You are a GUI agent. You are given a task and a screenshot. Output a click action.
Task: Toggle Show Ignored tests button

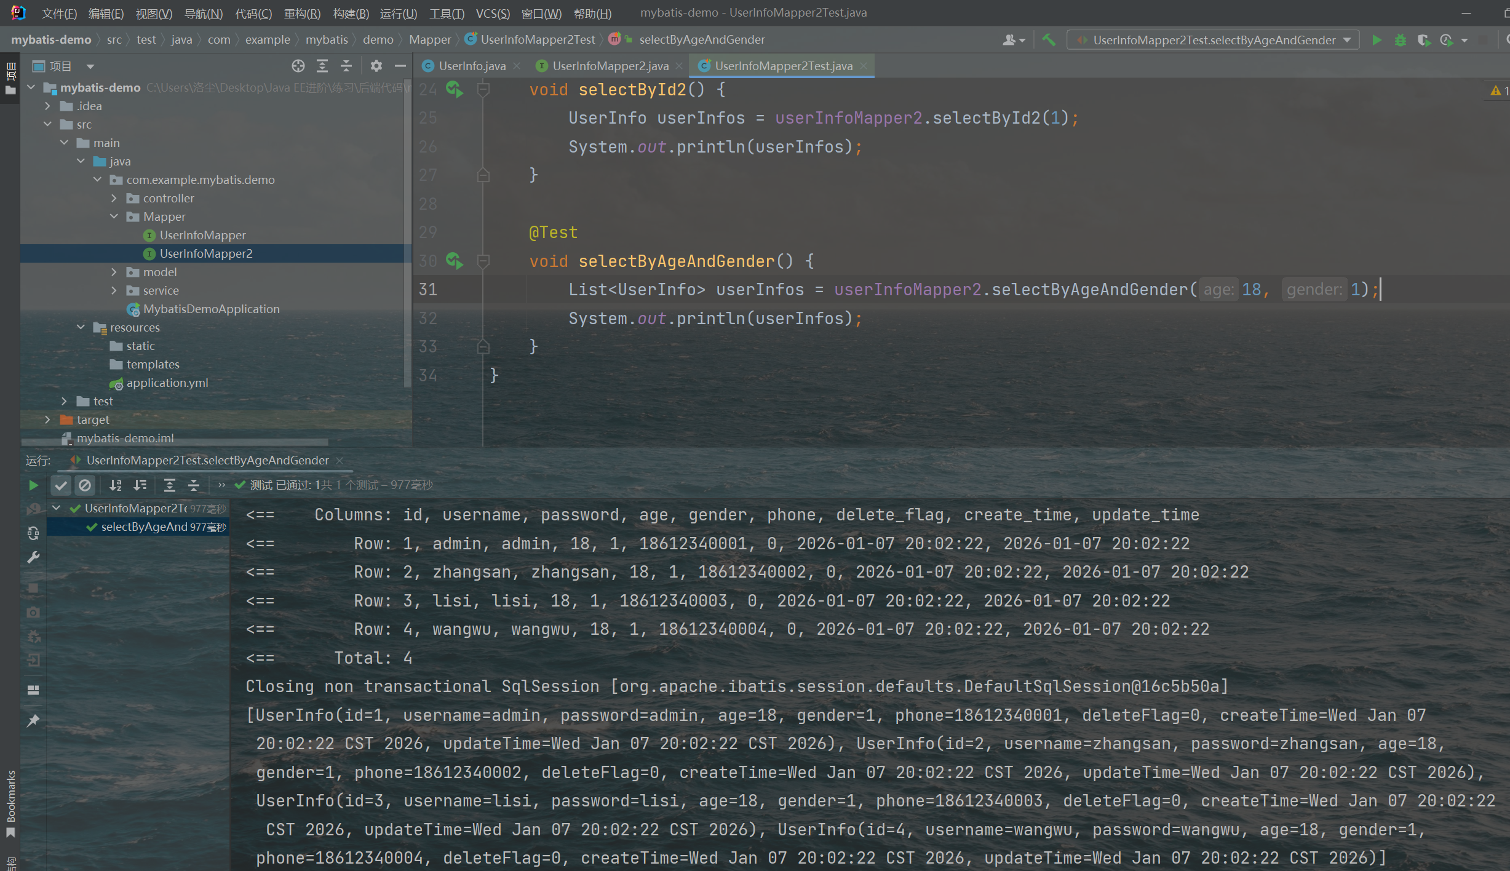(85, 485)
